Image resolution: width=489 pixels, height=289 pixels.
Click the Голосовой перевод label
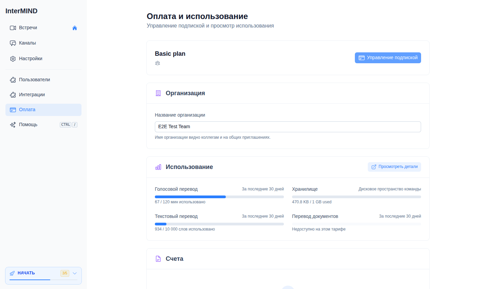point(176,189)
